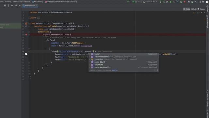Open Device Manager from the top toolbar icon
209x118 pixels.
192,2
